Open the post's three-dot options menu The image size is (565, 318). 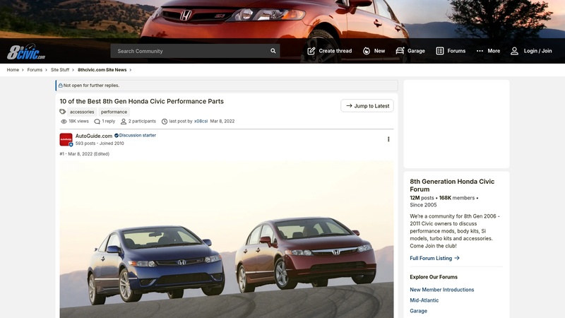pyautogui.click(x=388, y=139)
